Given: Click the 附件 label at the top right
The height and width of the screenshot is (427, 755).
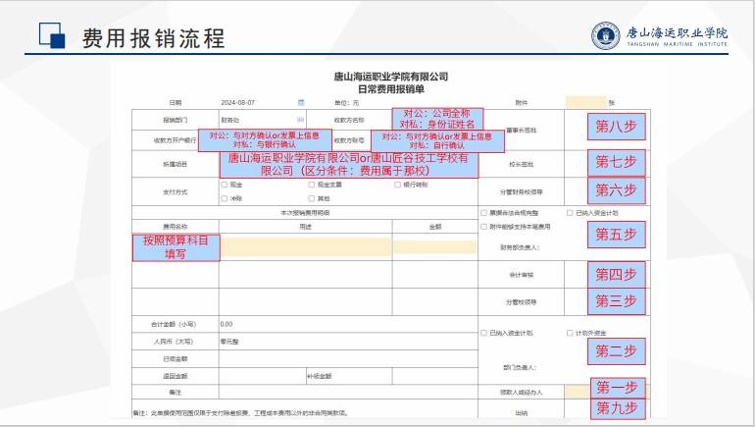Looking at the screenshot, I should 522,103.
